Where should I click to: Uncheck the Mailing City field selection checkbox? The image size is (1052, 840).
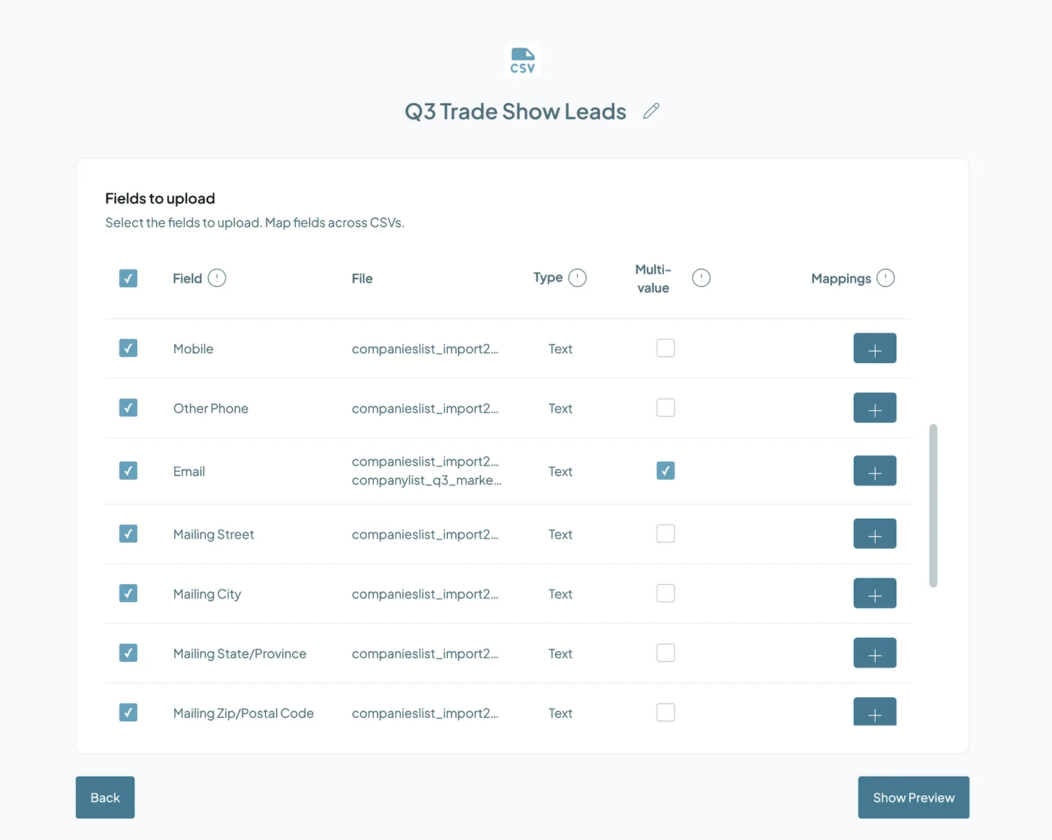click(x=128, y=593)
